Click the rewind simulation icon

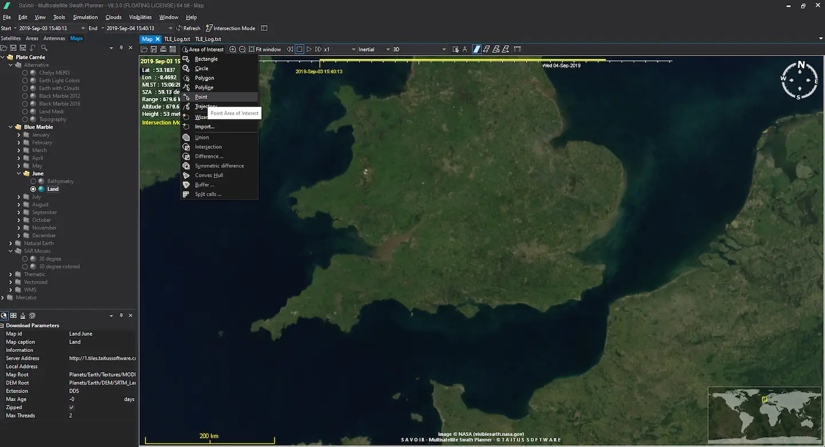point(290,50)
